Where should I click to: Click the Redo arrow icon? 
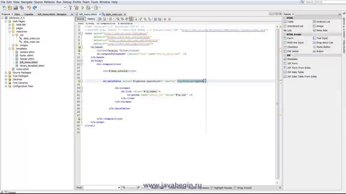pos(35,8)
